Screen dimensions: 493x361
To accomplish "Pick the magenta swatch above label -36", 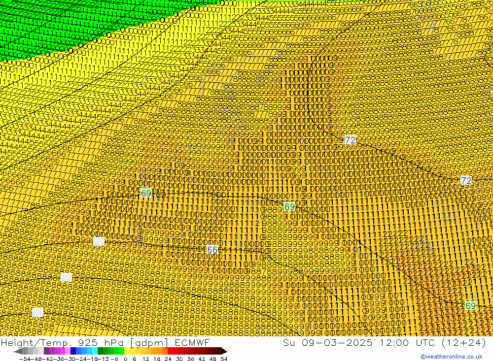I will (63, 351).
